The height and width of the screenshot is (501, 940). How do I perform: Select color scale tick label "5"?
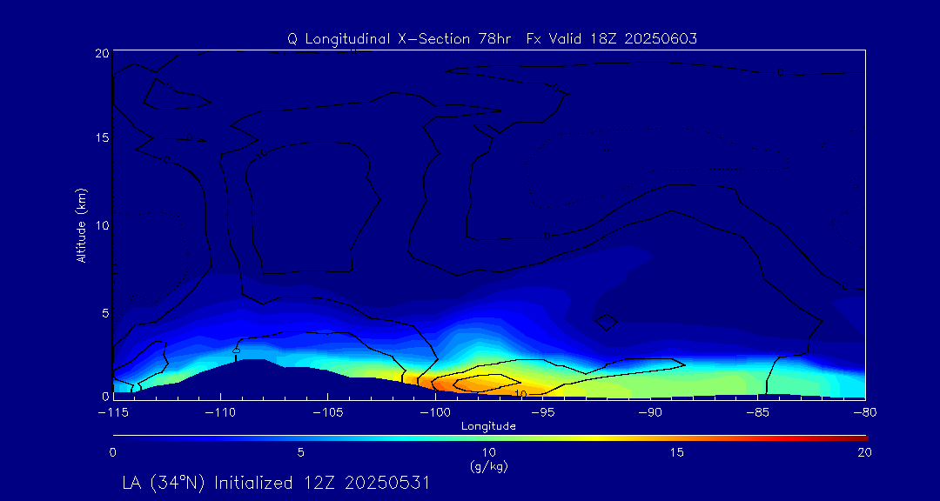[x=301, y=453]
